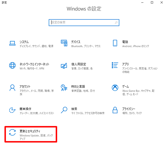This screenshot has width=165, height=147.
Task: Click the アプリ list icon
Action: tap(115, 65)
